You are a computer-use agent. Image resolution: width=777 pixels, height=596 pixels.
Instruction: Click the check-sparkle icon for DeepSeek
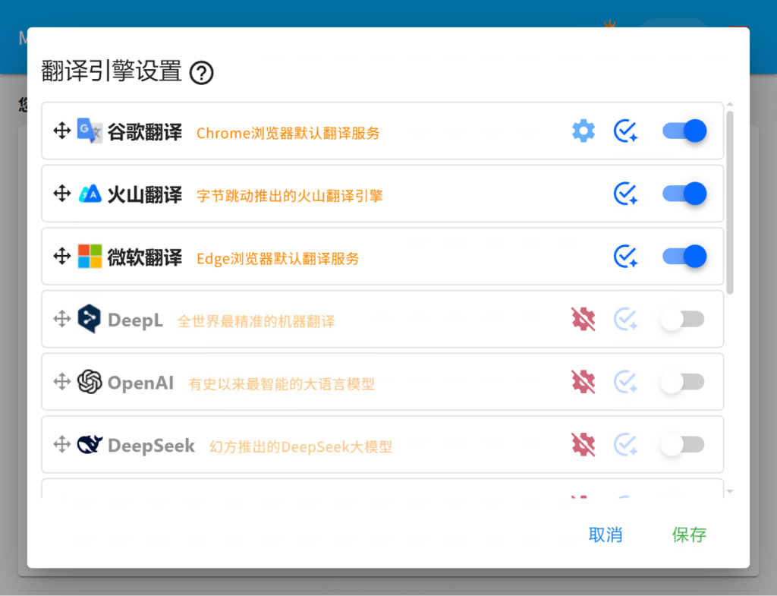tap(625, 444)
